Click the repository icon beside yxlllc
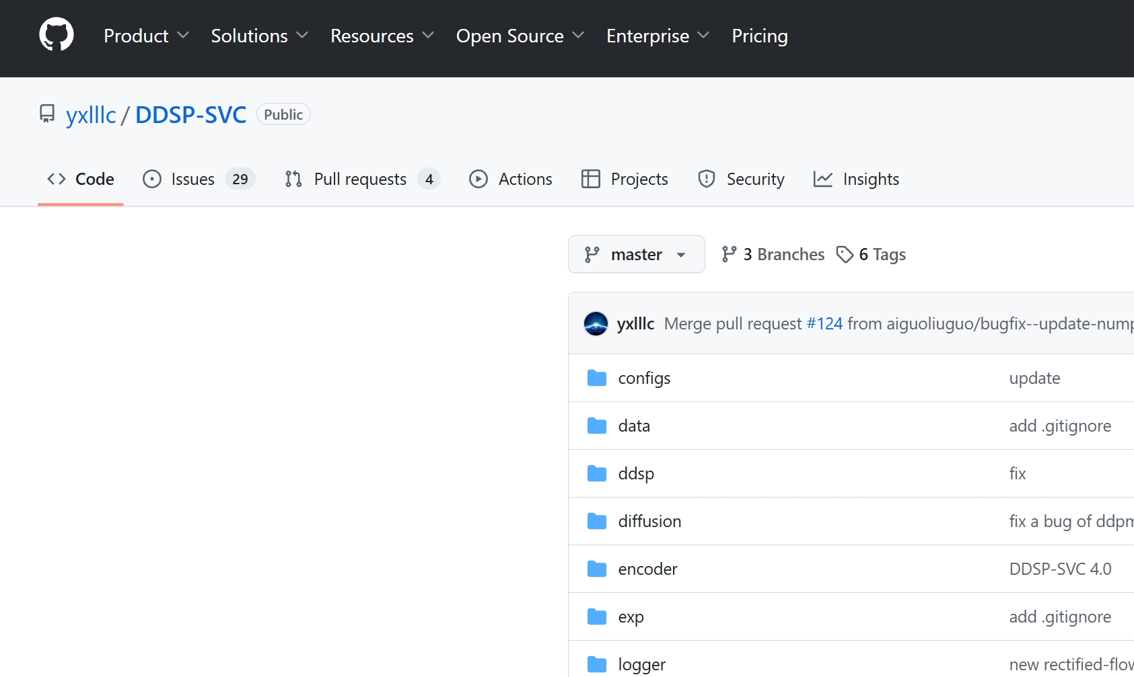The image size is (1134, 677). point(47,114)
